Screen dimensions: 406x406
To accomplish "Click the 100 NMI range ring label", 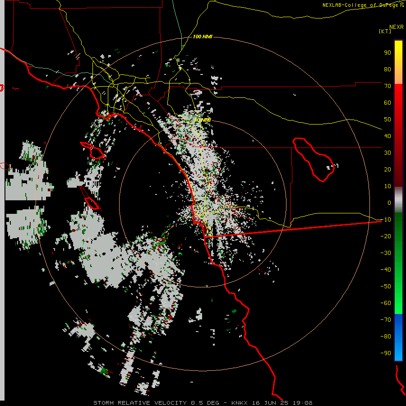I will point(203,37).
